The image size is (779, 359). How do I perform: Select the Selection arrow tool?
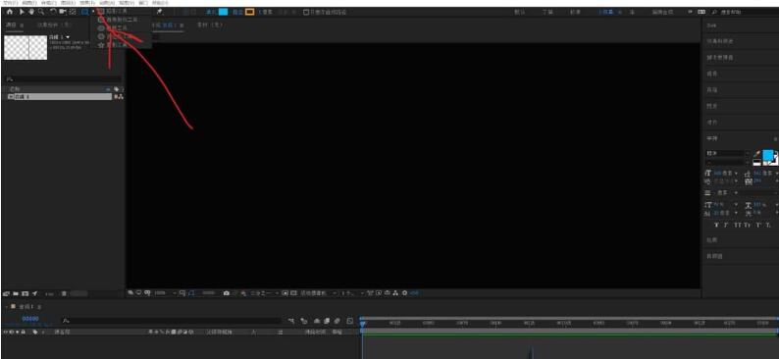coord(22,12)
